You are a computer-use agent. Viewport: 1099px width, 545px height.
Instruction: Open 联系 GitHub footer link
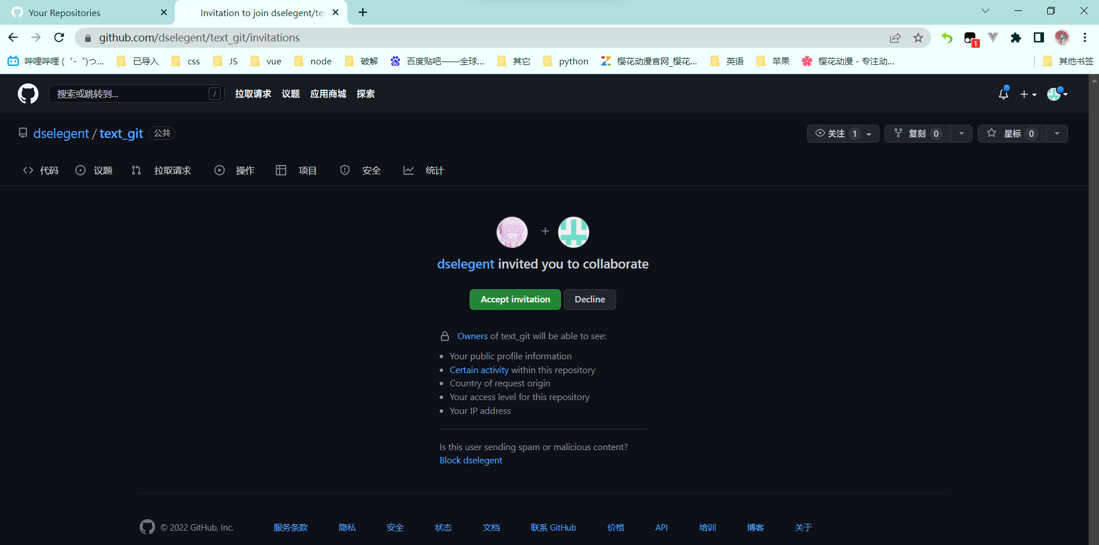tap(554, 528)
